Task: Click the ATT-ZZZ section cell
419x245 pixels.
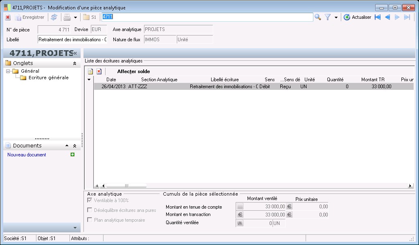Action: [137, 87]
